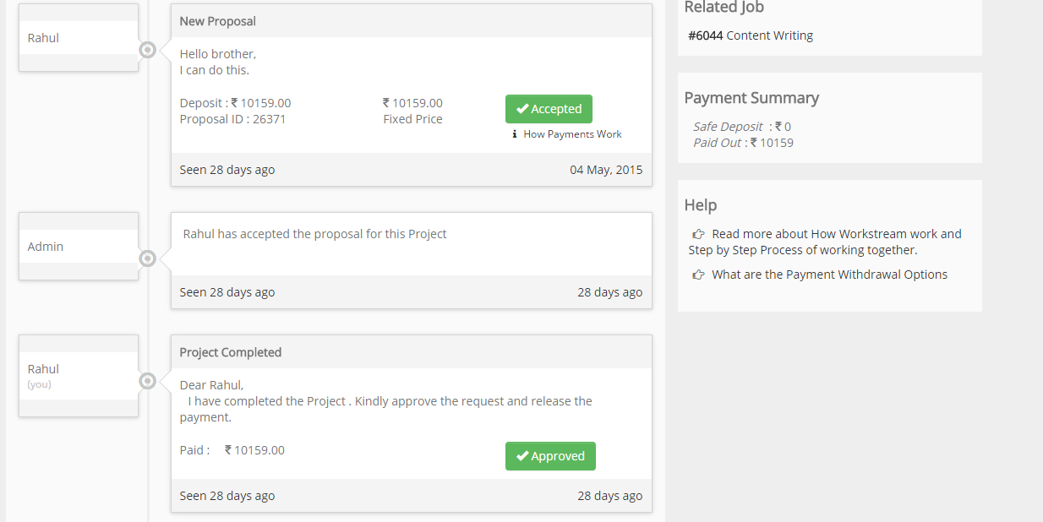
Task: Click the info icon near How Payments Work
Action: (515, 134)
